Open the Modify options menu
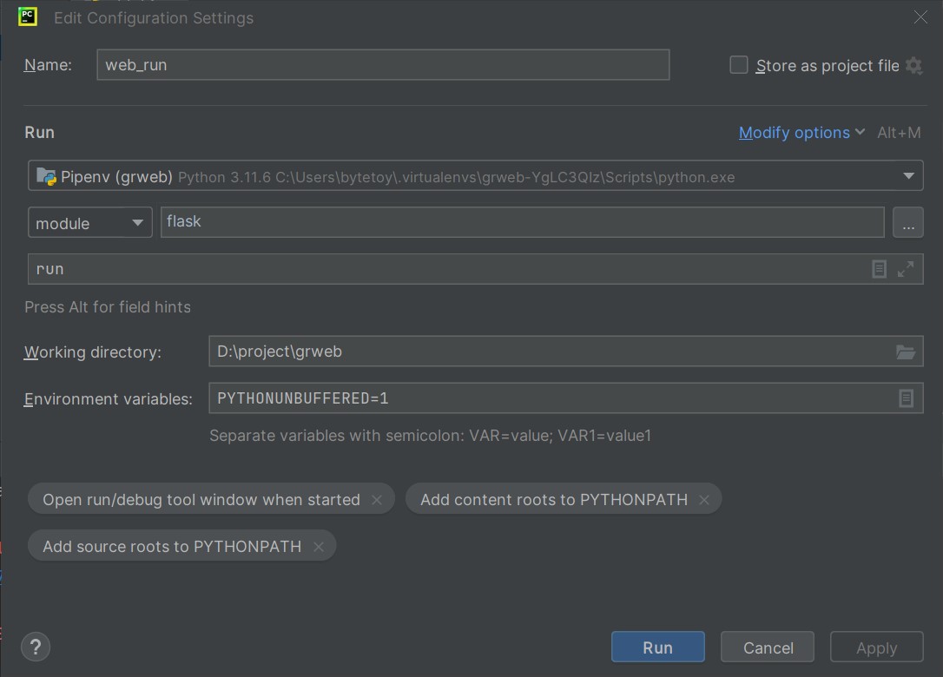The width and height of the screenshot is (943, 677). [801, 133]
